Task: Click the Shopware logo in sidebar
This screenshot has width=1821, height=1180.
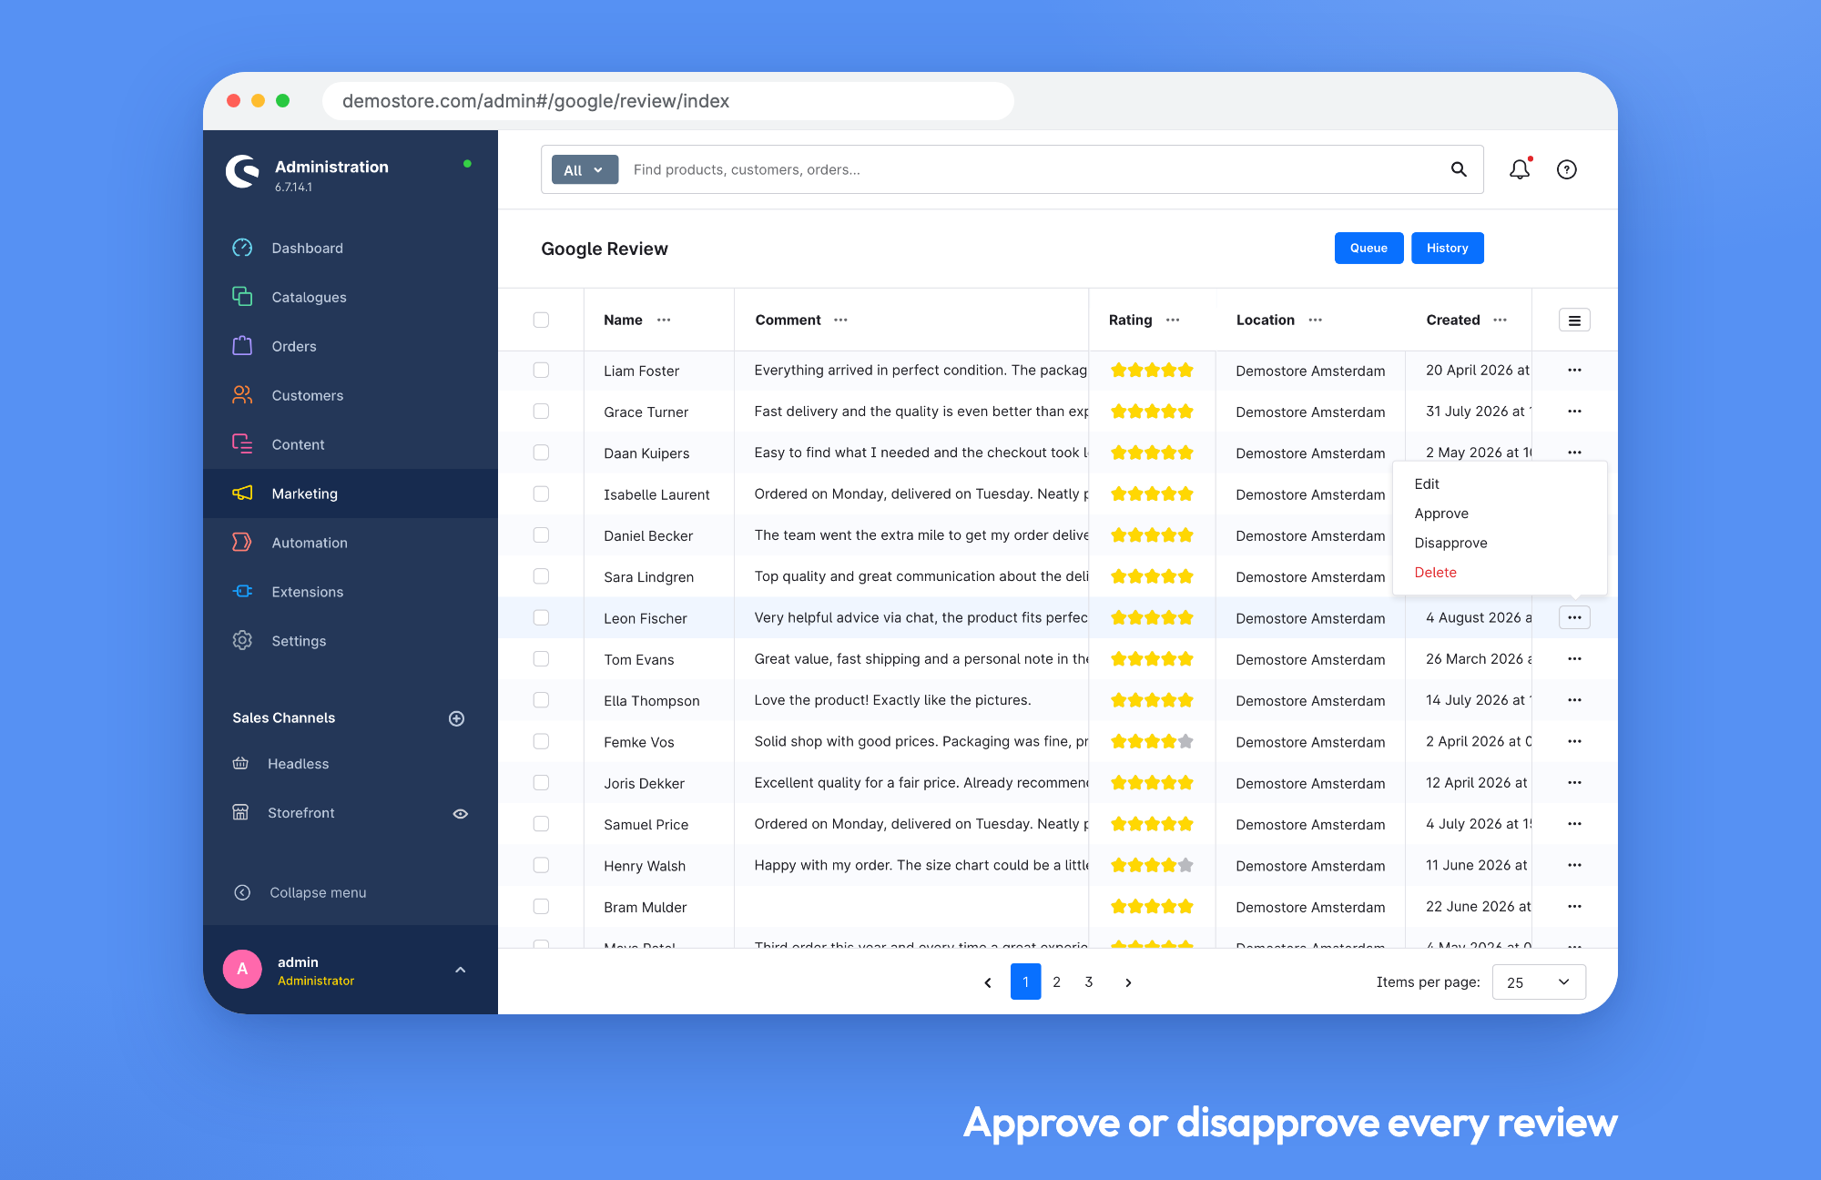Action: [242, 172]
